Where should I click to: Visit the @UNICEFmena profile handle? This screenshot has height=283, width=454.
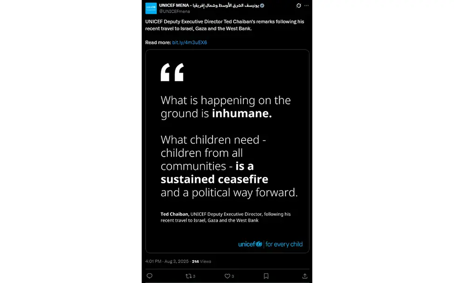[175, 11]
